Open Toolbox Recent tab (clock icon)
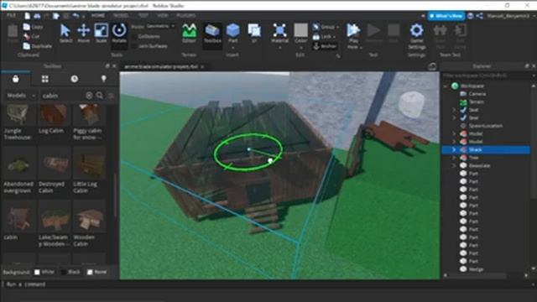The width and height of the screenshot is (537, 302). pyautogui.click(x=75, y=79)
